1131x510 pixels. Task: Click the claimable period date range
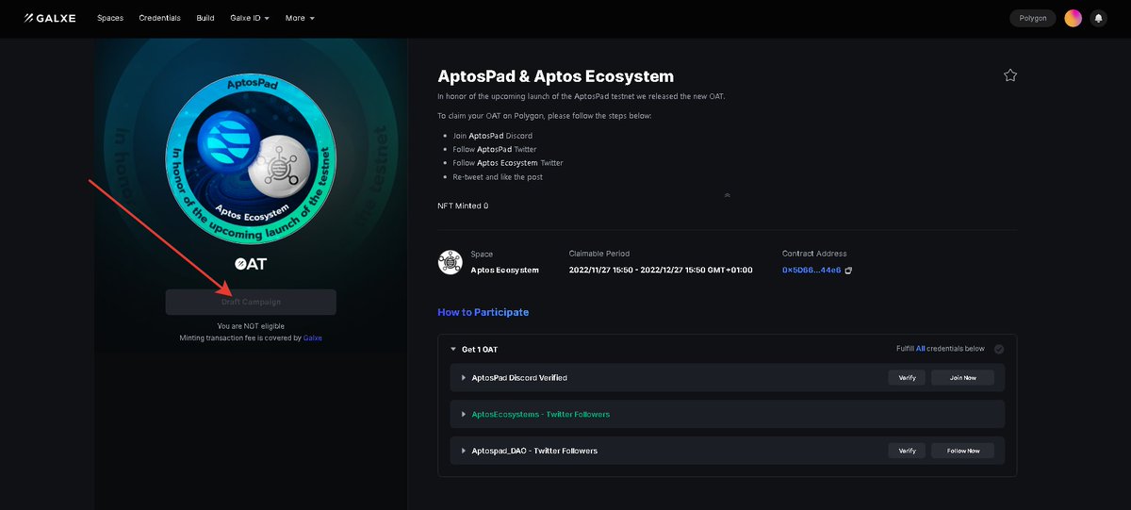pyautogui.click(x=661, y=271)
